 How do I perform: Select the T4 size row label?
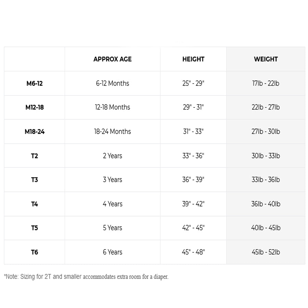[35, 204]
